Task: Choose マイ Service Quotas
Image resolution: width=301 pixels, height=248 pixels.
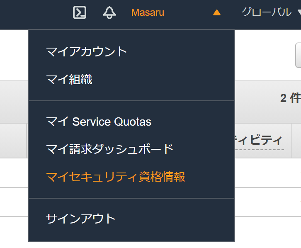Action: point(99,122)
